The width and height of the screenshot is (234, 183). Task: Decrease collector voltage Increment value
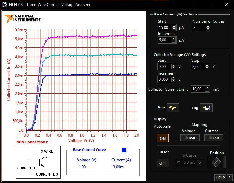coord(173,81)
